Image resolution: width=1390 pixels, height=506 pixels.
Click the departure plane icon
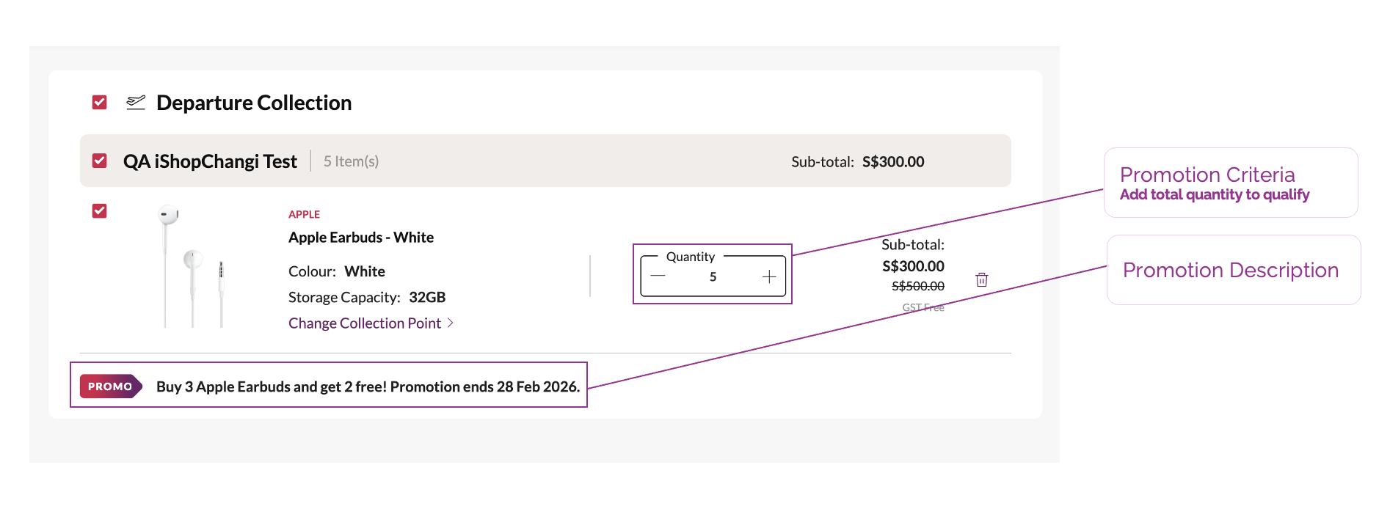136,103
